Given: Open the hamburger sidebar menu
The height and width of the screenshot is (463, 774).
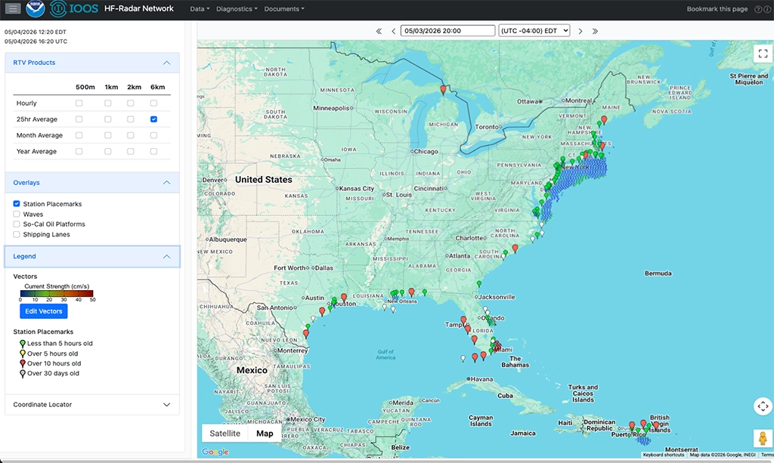Looking at the screenshot, I should click(13, 8).
